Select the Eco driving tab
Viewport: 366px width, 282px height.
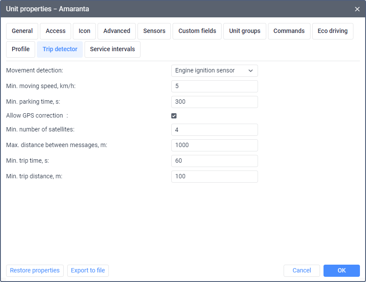[x=333, y=31]
